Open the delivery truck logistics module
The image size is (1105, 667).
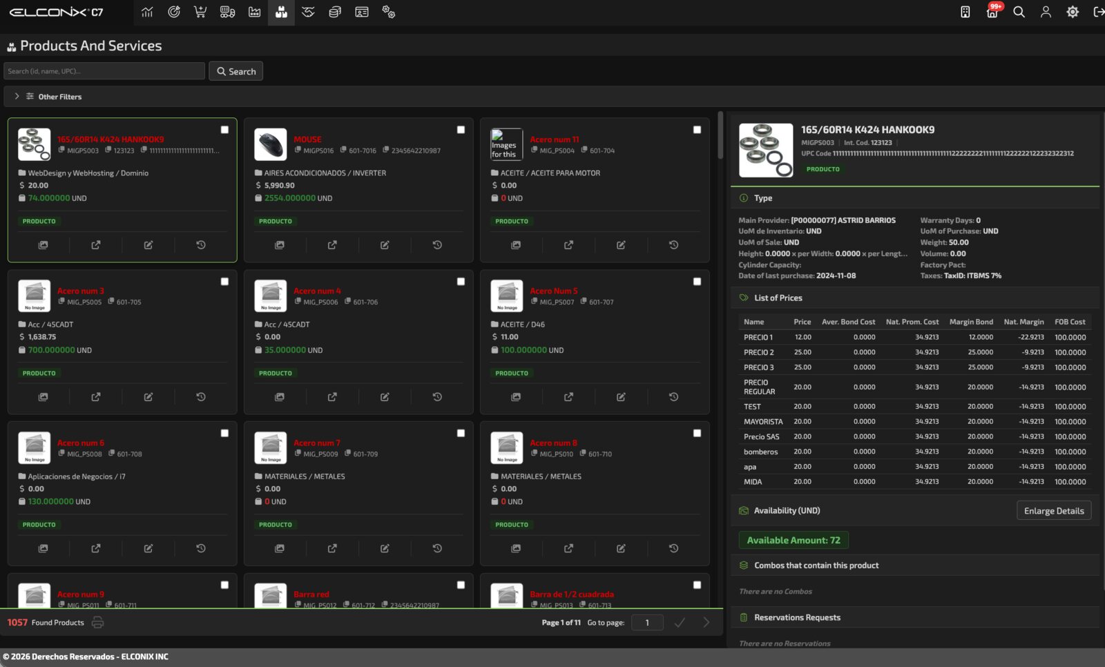pos(227,12)
